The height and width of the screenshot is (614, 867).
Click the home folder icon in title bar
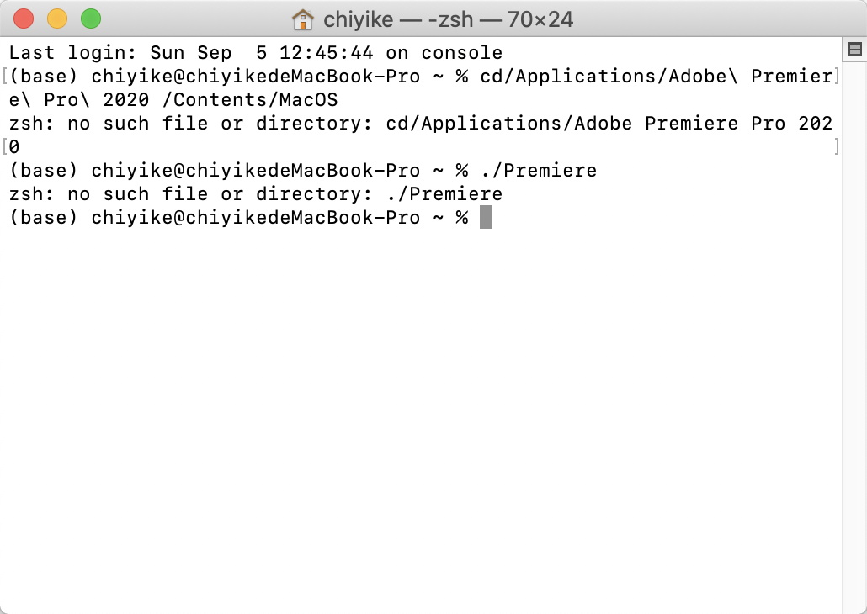click(x=301, y=19)
